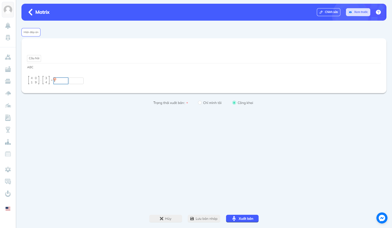This screenshot has height=228, width=392.
Task: Click the 'Chỉnh sửa' edit button
Action: coord(328,12)
